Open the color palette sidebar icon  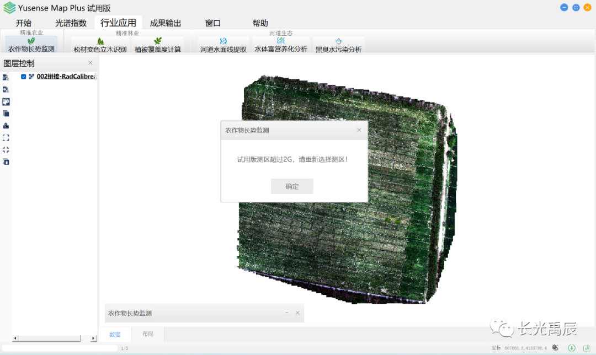pyautogui.click(x=6, y=102)
